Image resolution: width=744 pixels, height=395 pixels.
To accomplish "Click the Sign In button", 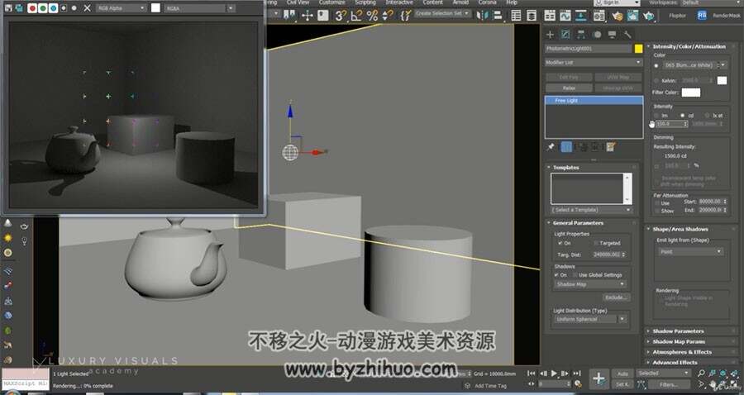I will pyautogui.click(x=617, y=2).
